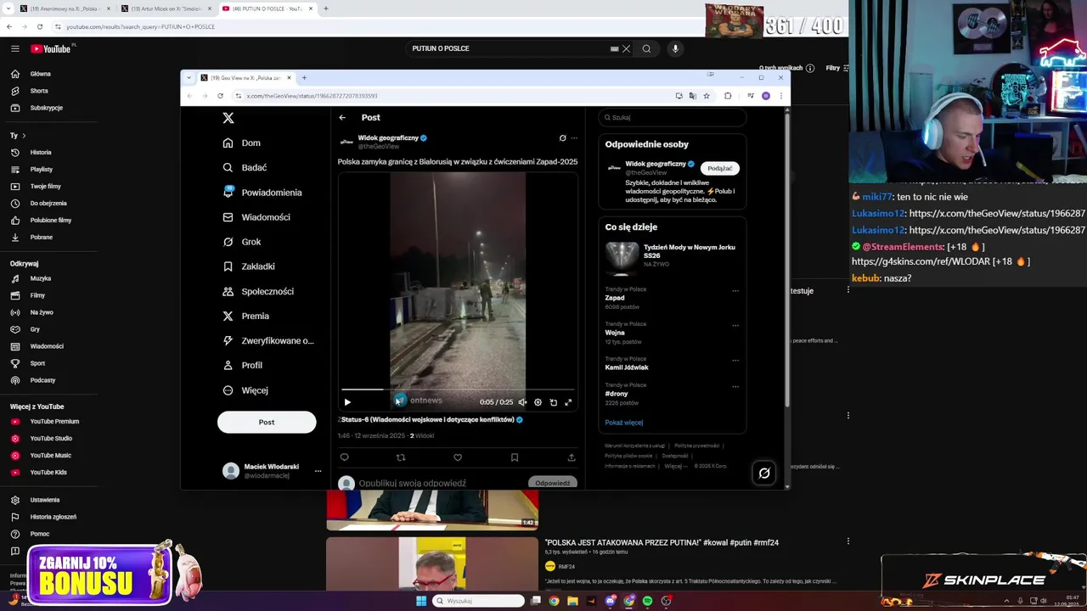Open Badać (explore) in X sidebar

tap(245, 167)
